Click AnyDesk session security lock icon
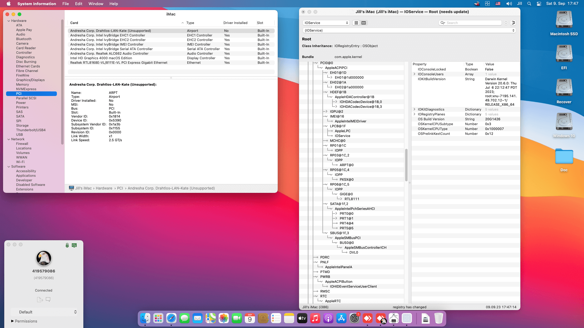This screenshot has height=328, width=584. 67,245
